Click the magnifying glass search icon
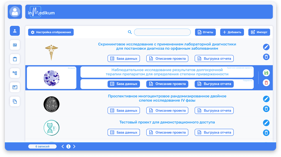The image size is (281, 157). (x=130, y=32)
